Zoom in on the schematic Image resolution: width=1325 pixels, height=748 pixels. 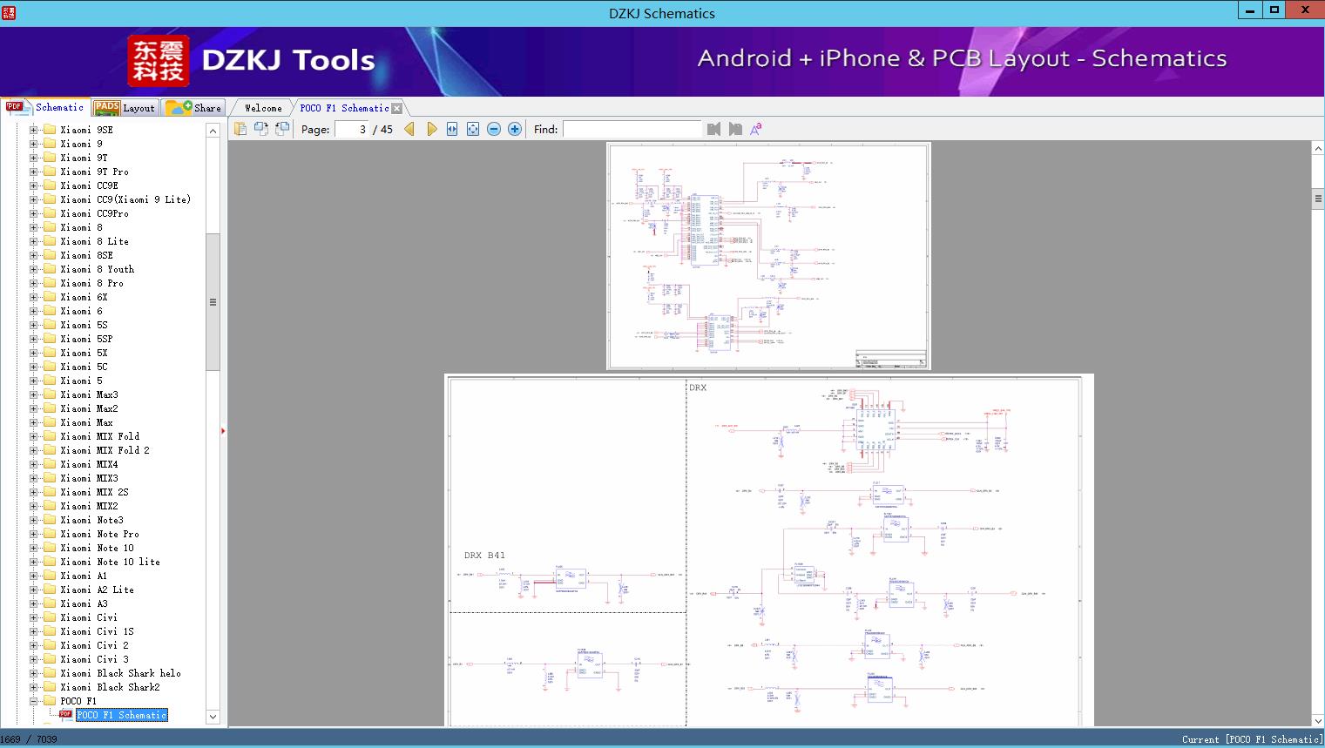tap(515, 129)
